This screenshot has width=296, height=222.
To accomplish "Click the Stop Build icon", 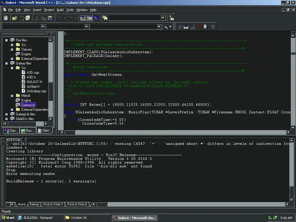I will coord(193,27).
